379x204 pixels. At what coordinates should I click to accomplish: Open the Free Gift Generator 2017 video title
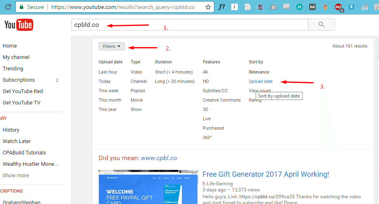point(266,174)
